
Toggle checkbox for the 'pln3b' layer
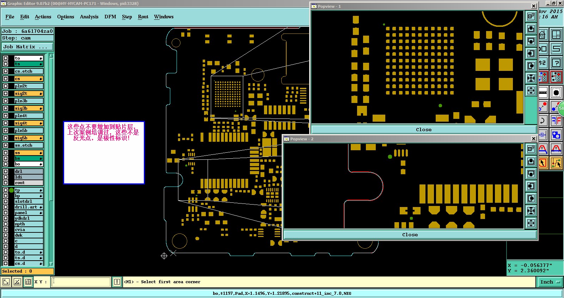[x=6, y=101]
